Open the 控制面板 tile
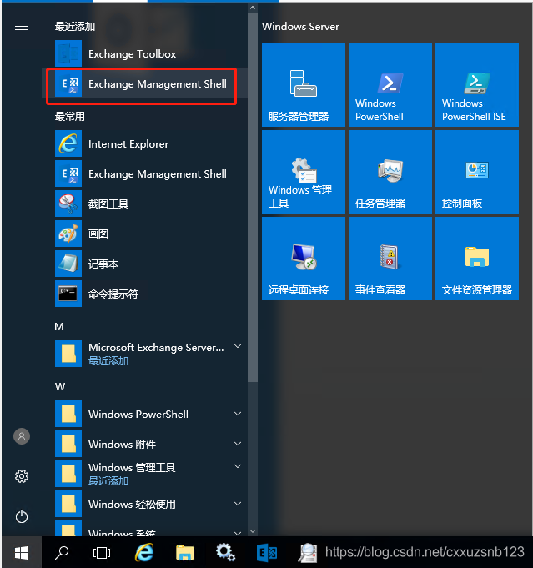 (477, 172)
